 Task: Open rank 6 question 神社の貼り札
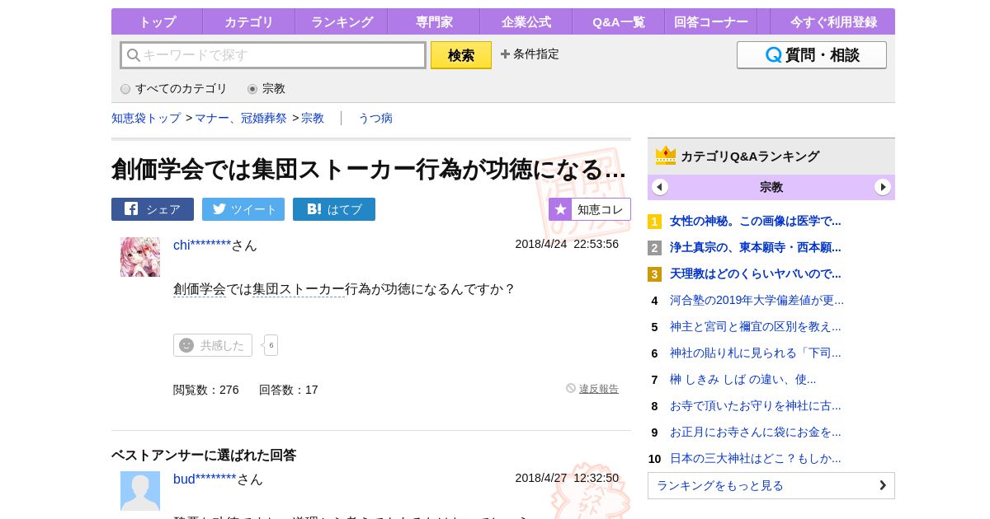(756, 353)
